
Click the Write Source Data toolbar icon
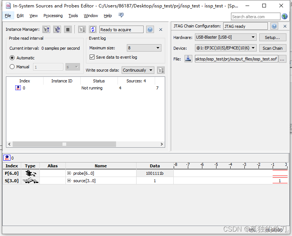(82, 29)
